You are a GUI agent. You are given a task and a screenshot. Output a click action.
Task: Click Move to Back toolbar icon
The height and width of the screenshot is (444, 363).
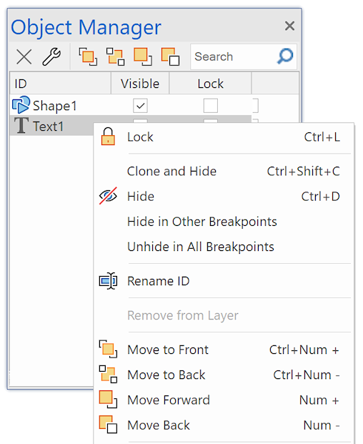click(x=115, y=56)
